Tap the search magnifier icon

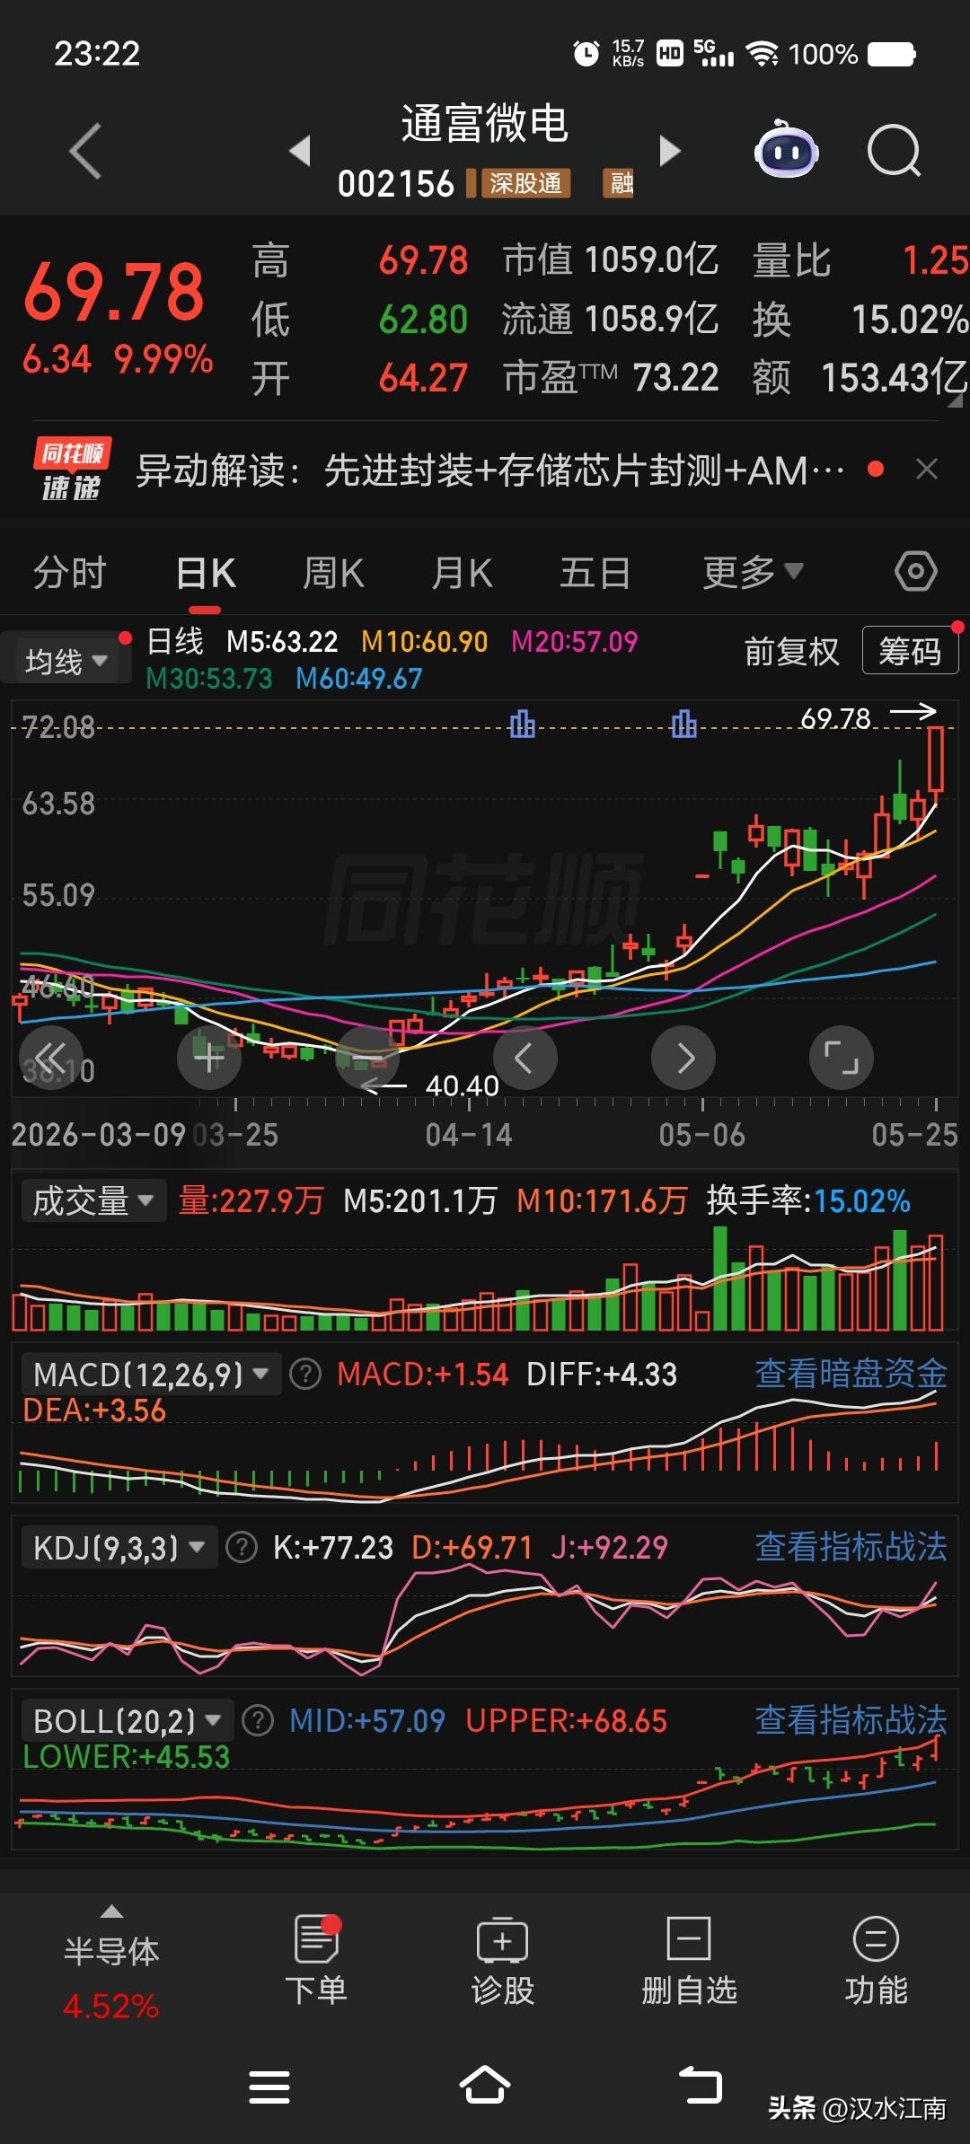[894, 151]
